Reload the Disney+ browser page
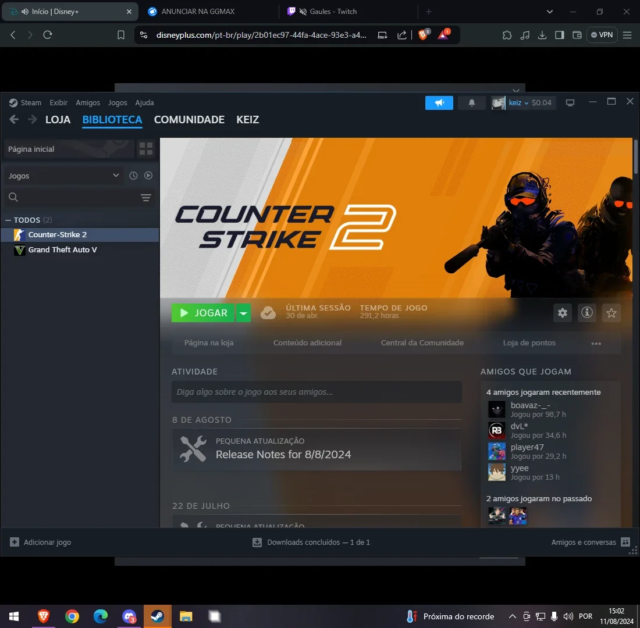640x628 pixels. click(48, 35)
